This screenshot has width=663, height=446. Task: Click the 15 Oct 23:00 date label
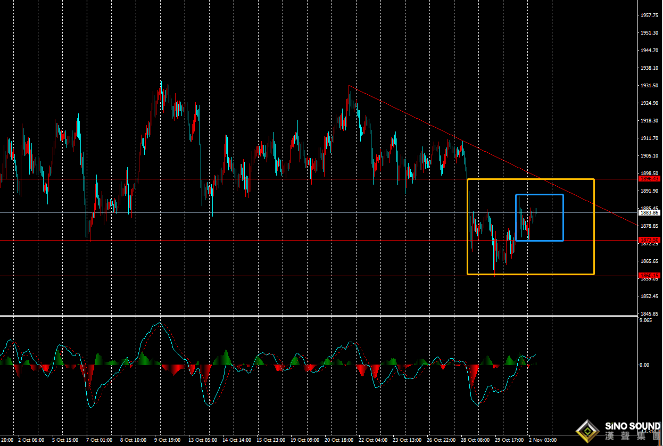point(270,440)
